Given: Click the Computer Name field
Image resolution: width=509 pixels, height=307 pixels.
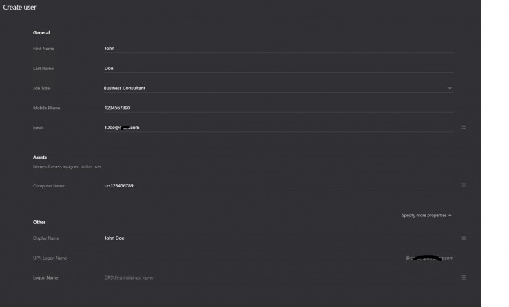Looking at the screenshot, I should coord(276,186).
